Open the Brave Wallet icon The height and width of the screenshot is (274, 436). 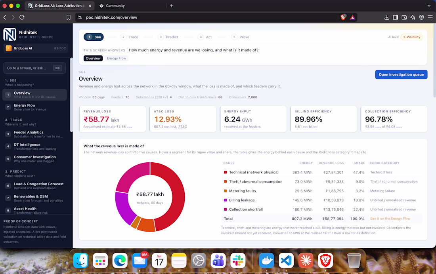[x=404, y=17]
